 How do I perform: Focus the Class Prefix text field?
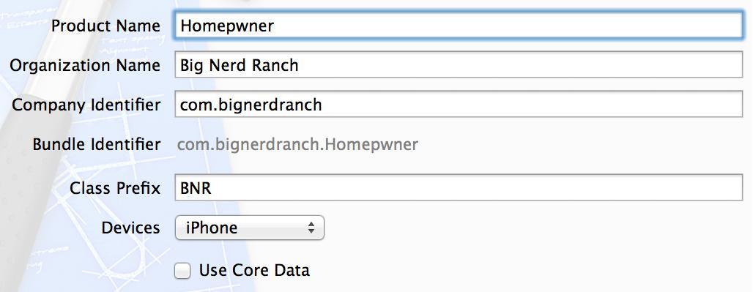click(459, 188)
